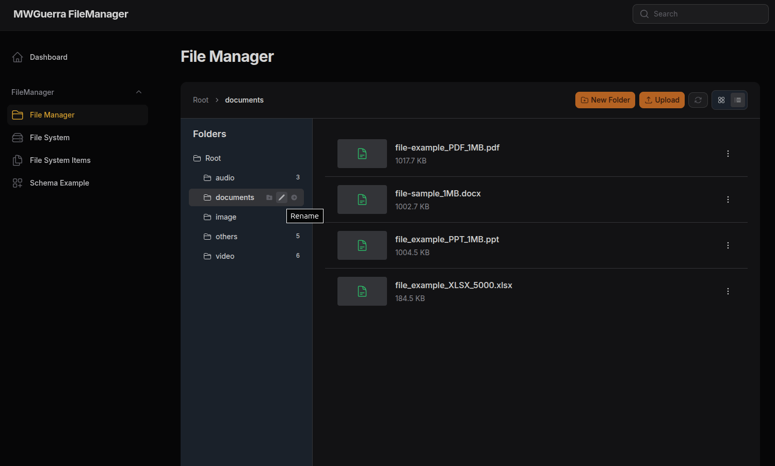This screenshot has width=775, height=466.
Task: Open the three-dot menu for file_example_XLSX_5000.xlsx
Action: tap(728, 291)
